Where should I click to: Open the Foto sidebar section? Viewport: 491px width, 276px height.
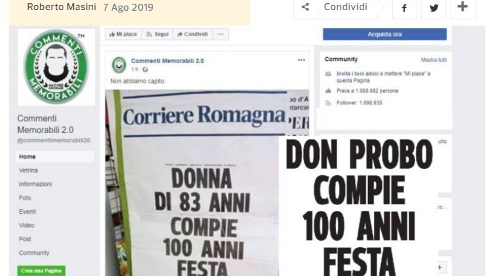pos(25,198)
